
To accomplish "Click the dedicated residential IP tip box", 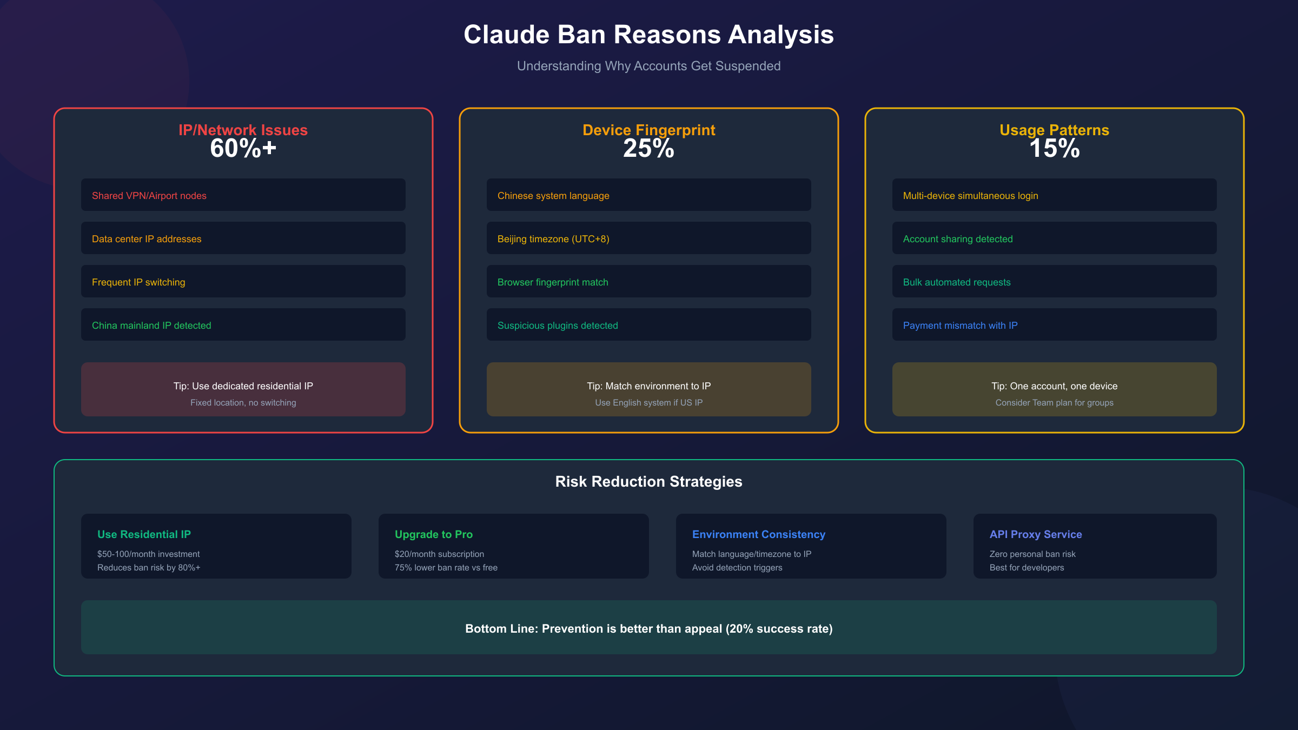I will point(243,389).
